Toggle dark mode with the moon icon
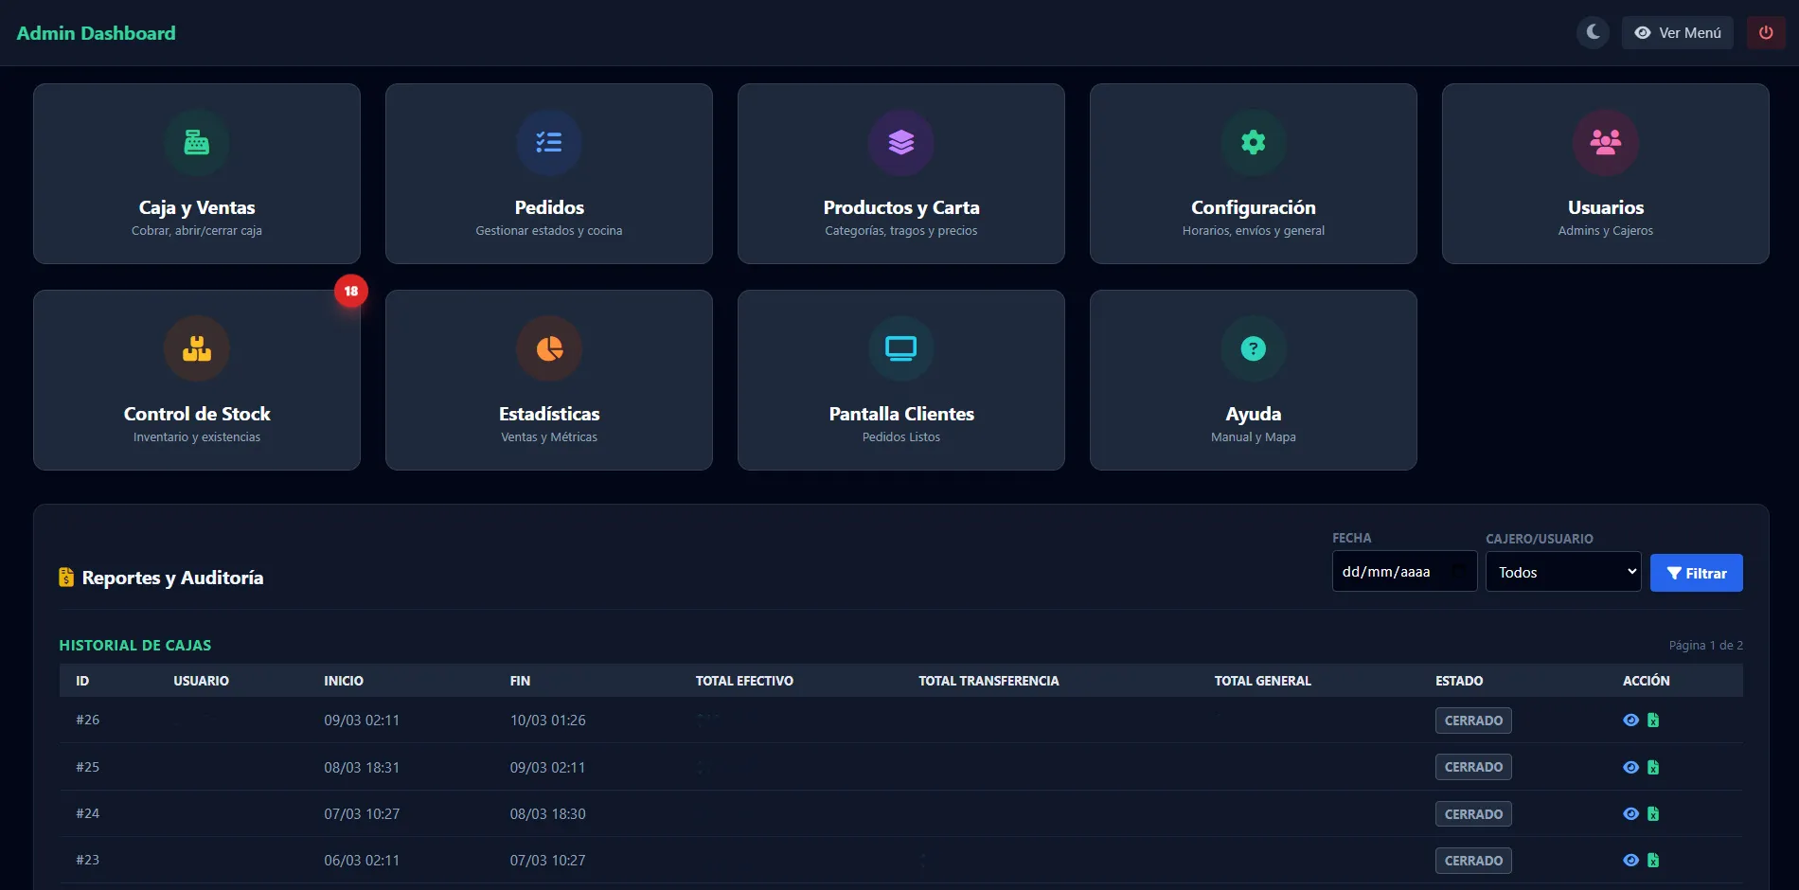Image resolution: width=1799 pixels, height=890 pixels. tap(1593, 32)
